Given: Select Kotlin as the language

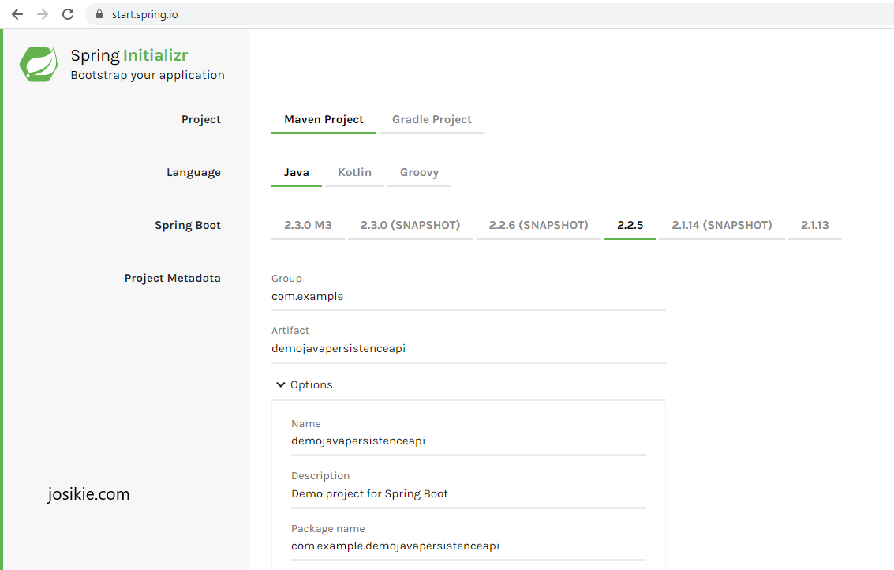Looking at the screenshot, I should coord(354,172).
